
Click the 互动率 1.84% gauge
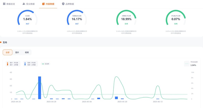[27, 19]
